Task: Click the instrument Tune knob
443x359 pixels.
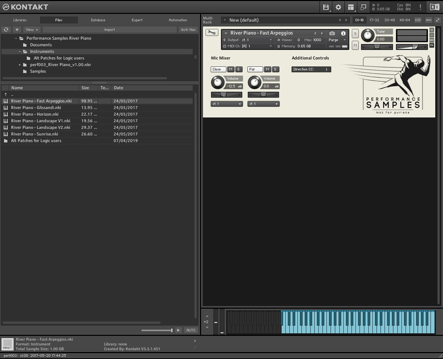Action: (367, 36)
